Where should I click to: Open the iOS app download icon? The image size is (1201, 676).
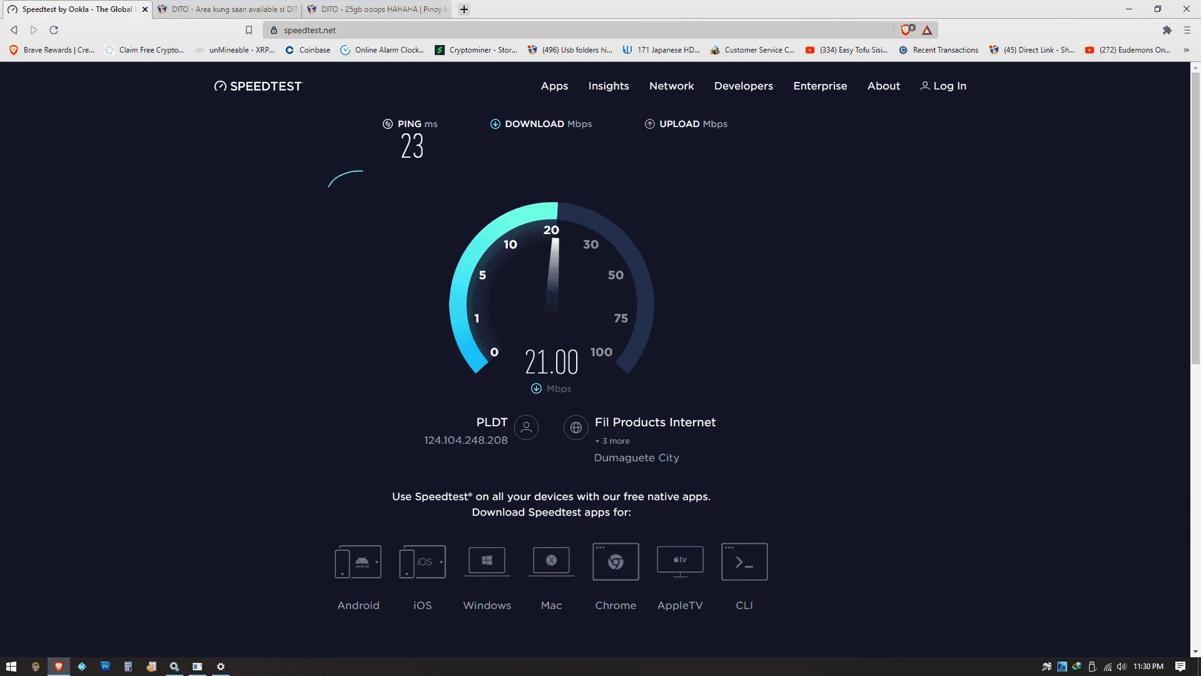point(422,561)
